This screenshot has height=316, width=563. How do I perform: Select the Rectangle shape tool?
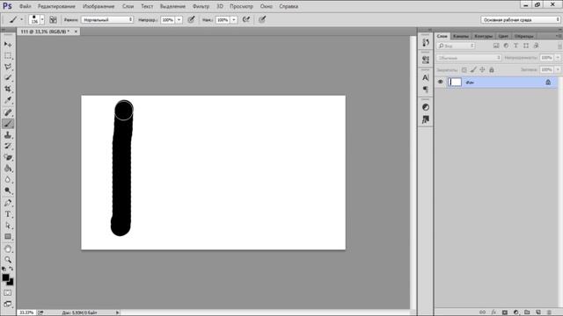click(8, 236)
